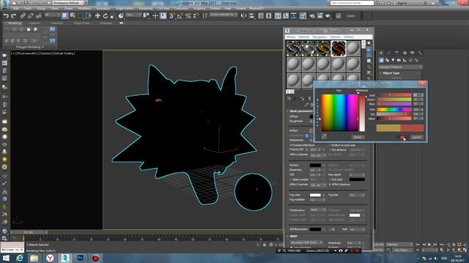The height and width of the screenshot is (263, 469).
Task: Activate the Select and Rotate tool
Action: (x=106, y=16)
